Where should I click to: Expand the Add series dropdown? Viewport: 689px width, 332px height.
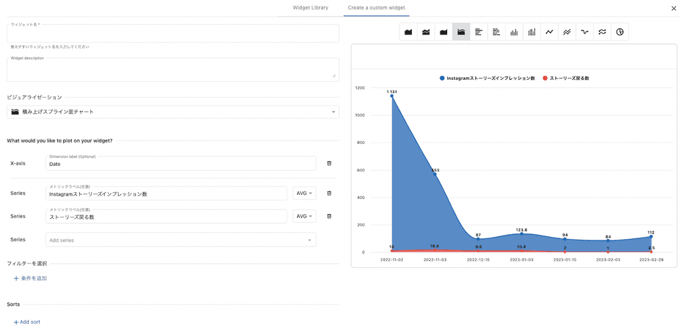point(181,240)
